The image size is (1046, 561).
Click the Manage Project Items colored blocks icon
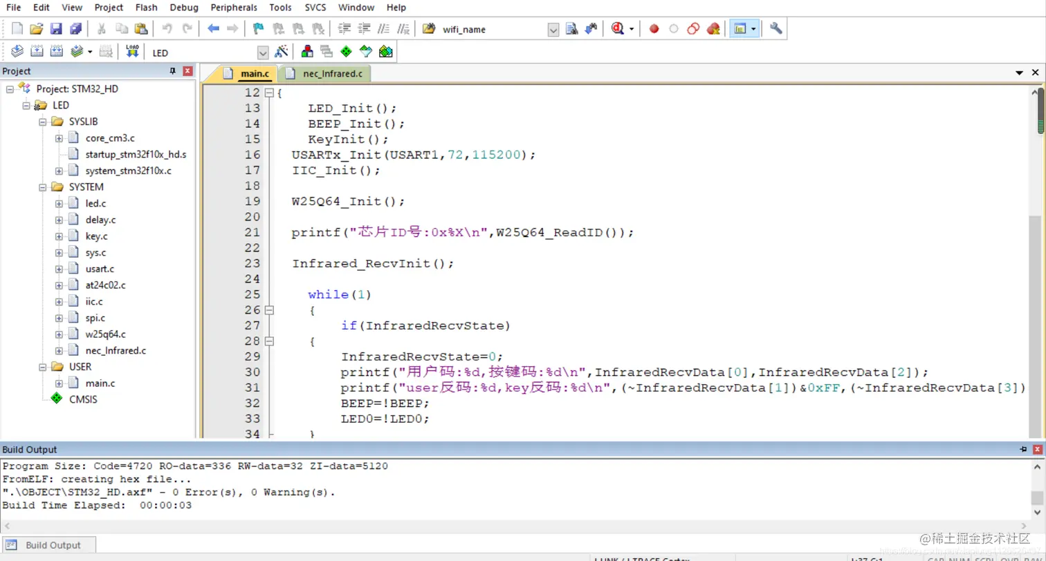(x=307, y=52)
